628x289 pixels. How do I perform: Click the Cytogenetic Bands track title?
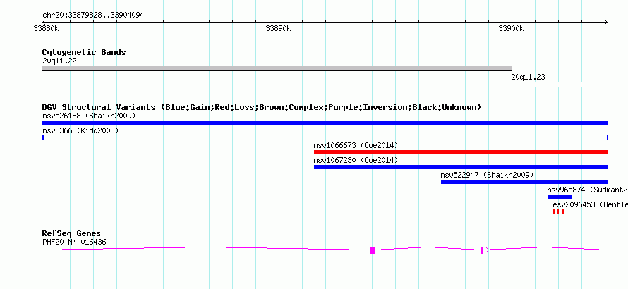point(84,52)
